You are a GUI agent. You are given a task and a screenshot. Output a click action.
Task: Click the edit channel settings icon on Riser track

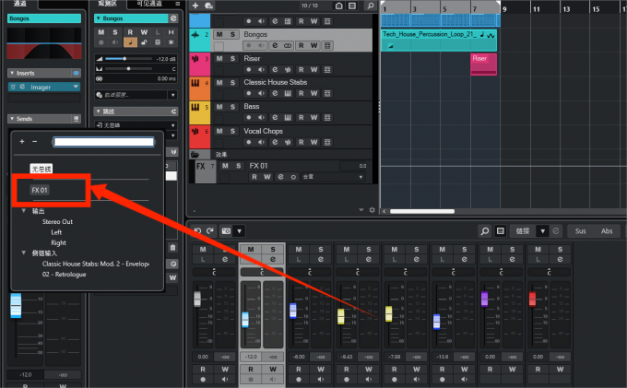pyautogui.click(x=275, y=69)
